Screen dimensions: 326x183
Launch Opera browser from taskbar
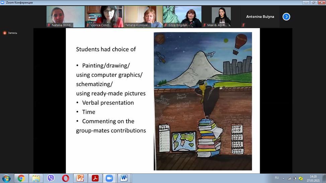coord(66,178)
